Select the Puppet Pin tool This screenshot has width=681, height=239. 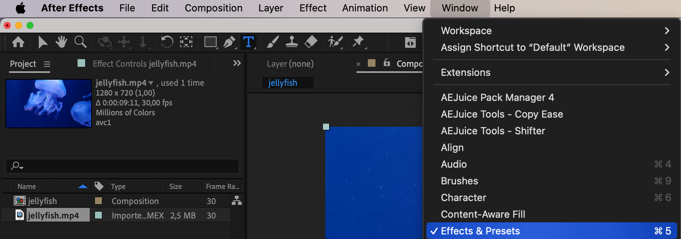tap(358, 42)
